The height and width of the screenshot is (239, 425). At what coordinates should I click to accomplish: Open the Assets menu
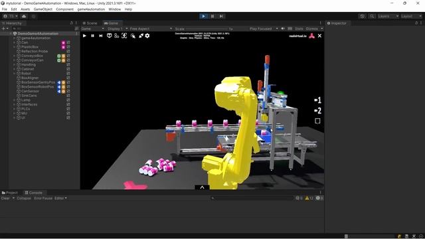click(x=25, y=9)
